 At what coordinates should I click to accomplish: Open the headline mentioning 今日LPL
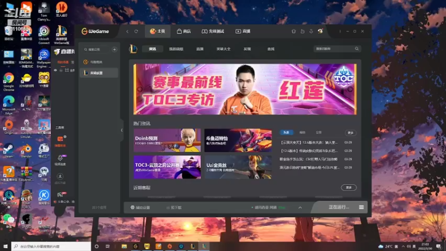tap(309, 168)
